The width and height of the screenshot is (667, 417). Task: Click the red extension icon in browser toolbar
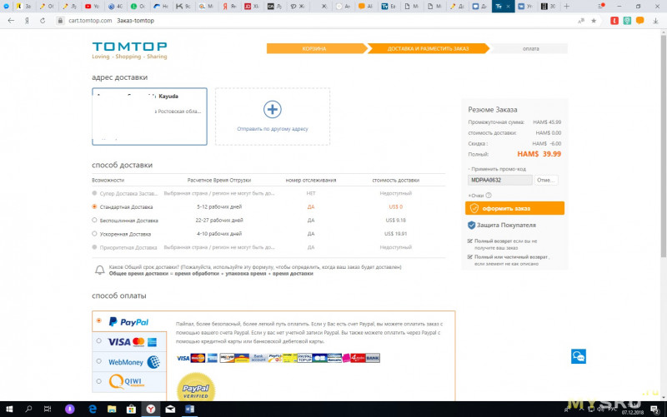(614, 20)
